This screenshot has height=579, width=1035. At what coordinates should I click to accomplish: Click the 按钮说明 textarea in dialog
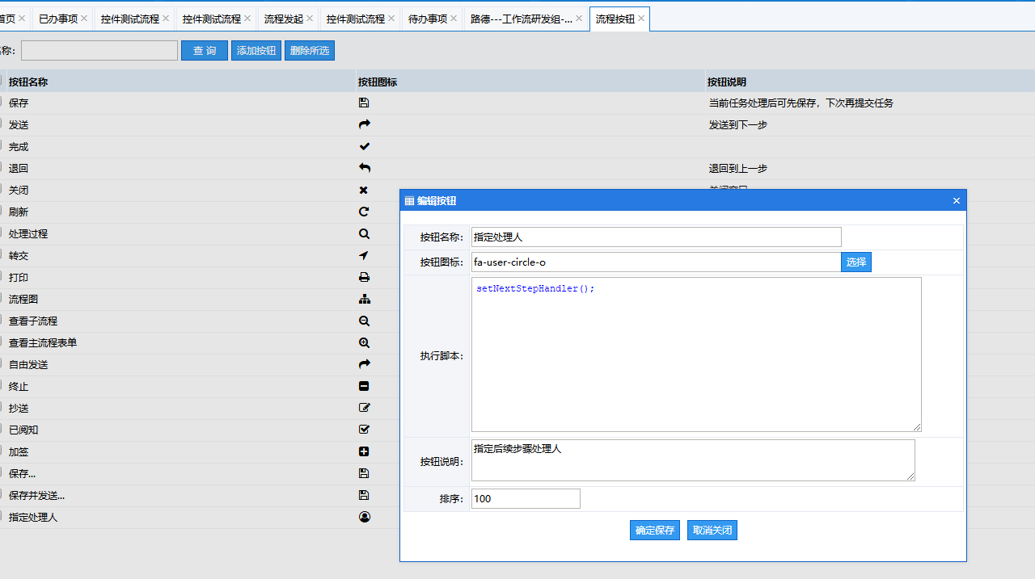693,460
